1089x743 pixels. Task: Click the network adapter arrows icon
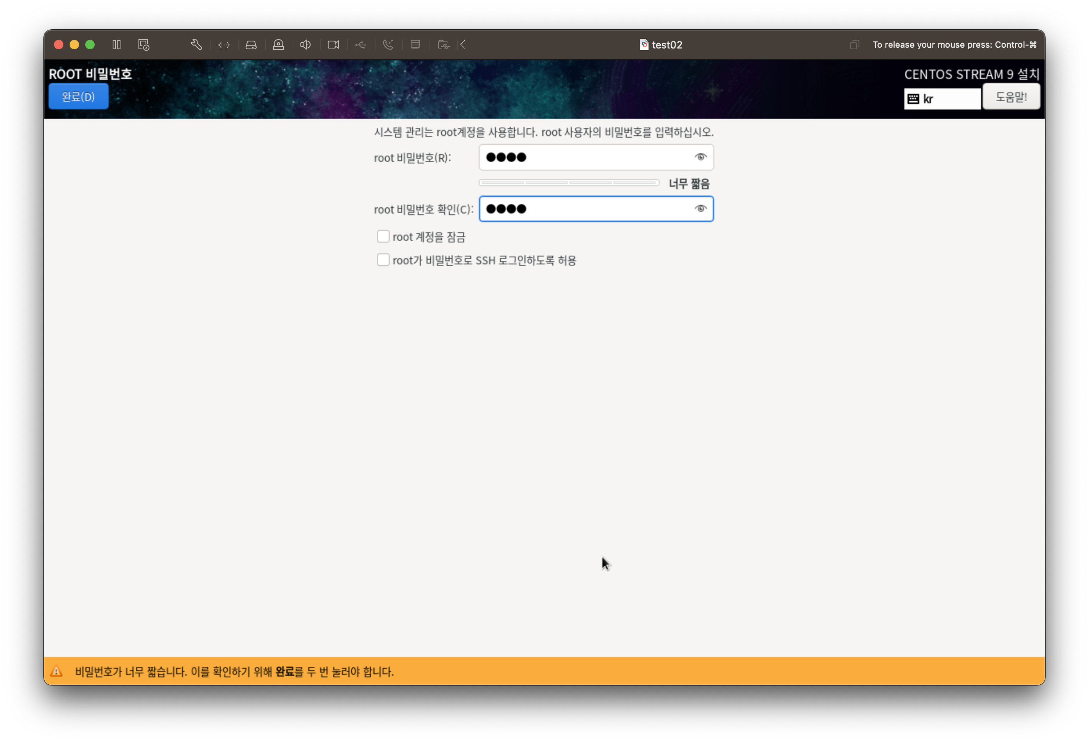pyautogui.click(x=224, y=45)
